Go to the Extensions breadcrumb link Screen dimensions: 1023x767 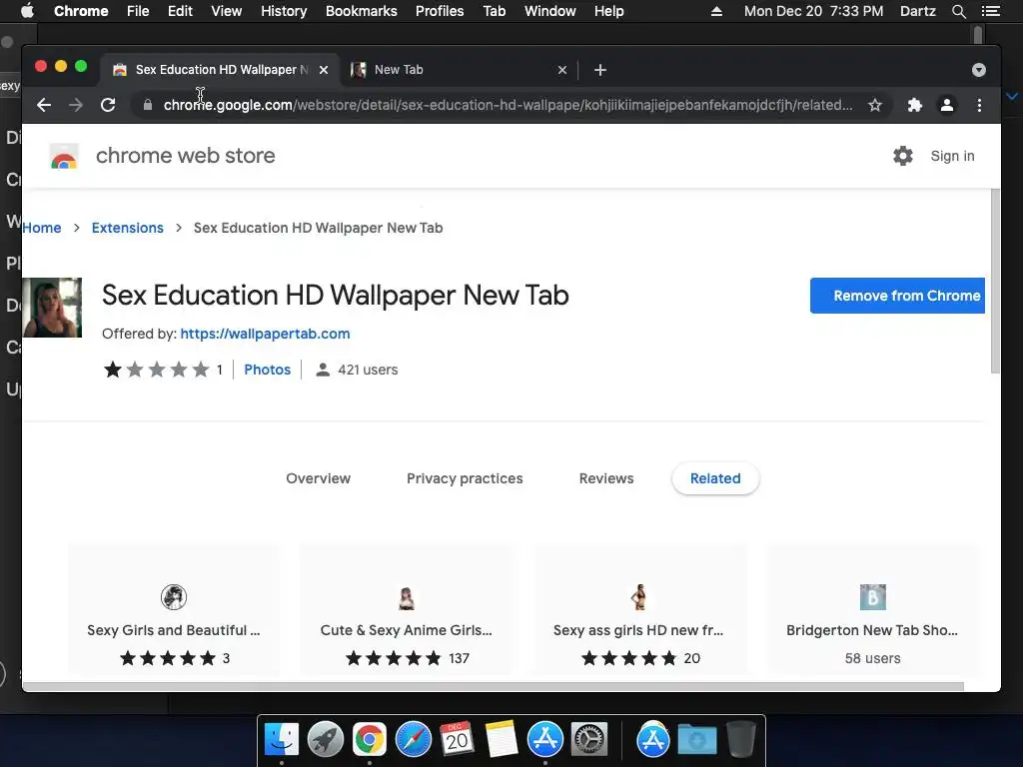tap(127, 228)
